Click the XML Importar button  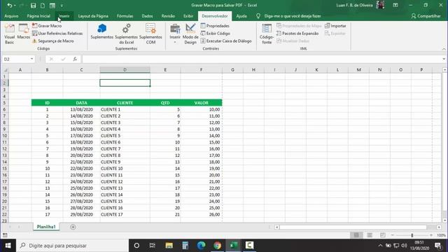pos(335,26)
